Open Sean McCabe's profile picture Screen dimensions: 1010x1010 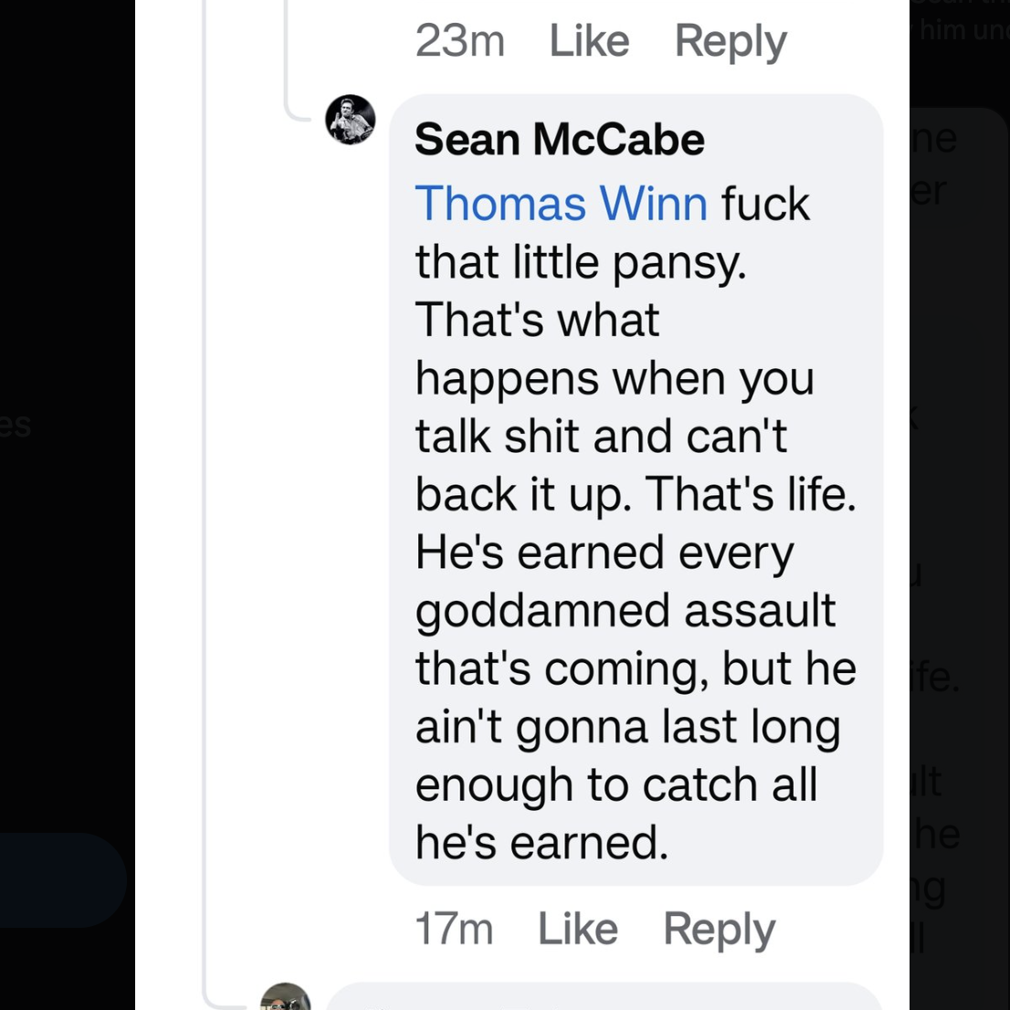point(351,120)
